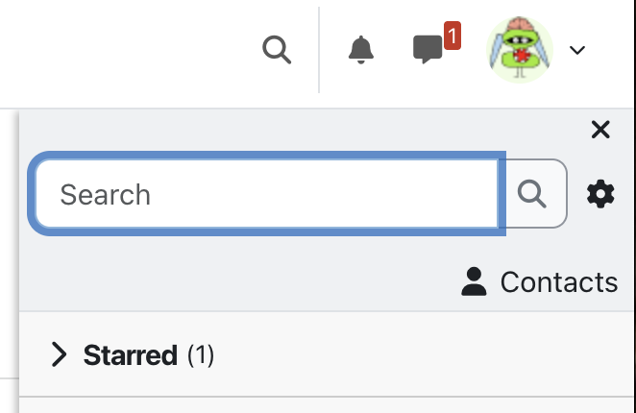Open the notifications bell

[360, 50]
